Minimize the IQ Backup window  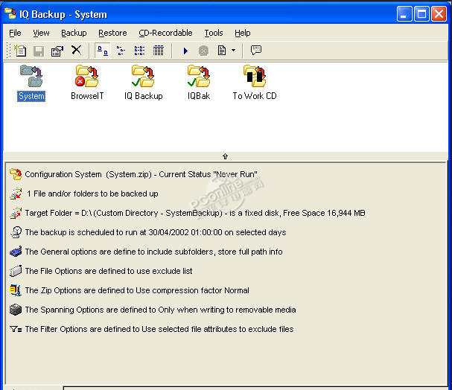(404, 14)
